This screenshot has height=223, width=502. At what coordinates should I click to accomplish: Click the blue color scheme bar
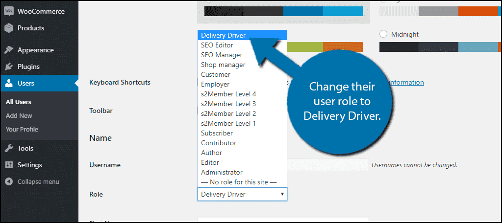click(x=283, y=11)
